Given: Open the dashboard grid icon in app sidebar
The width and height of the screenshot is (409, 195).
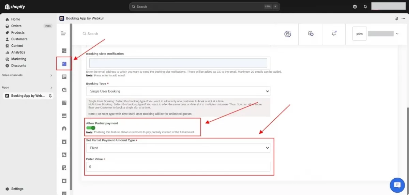Looking at the screenshot, I should (x=64, y=51).
